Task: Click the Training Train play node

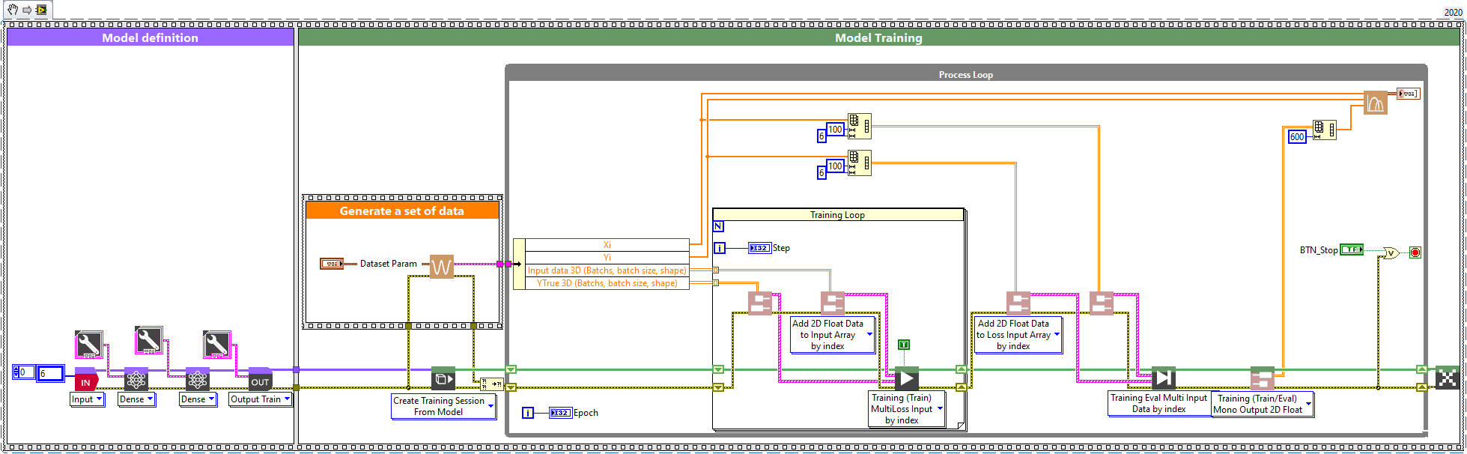Action: click(906, 378)
